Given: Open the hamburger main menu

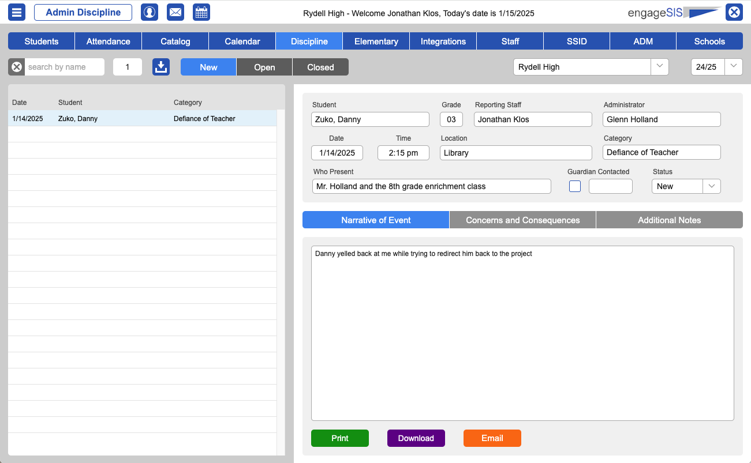Looking at the screenshot, I should 17,12.
